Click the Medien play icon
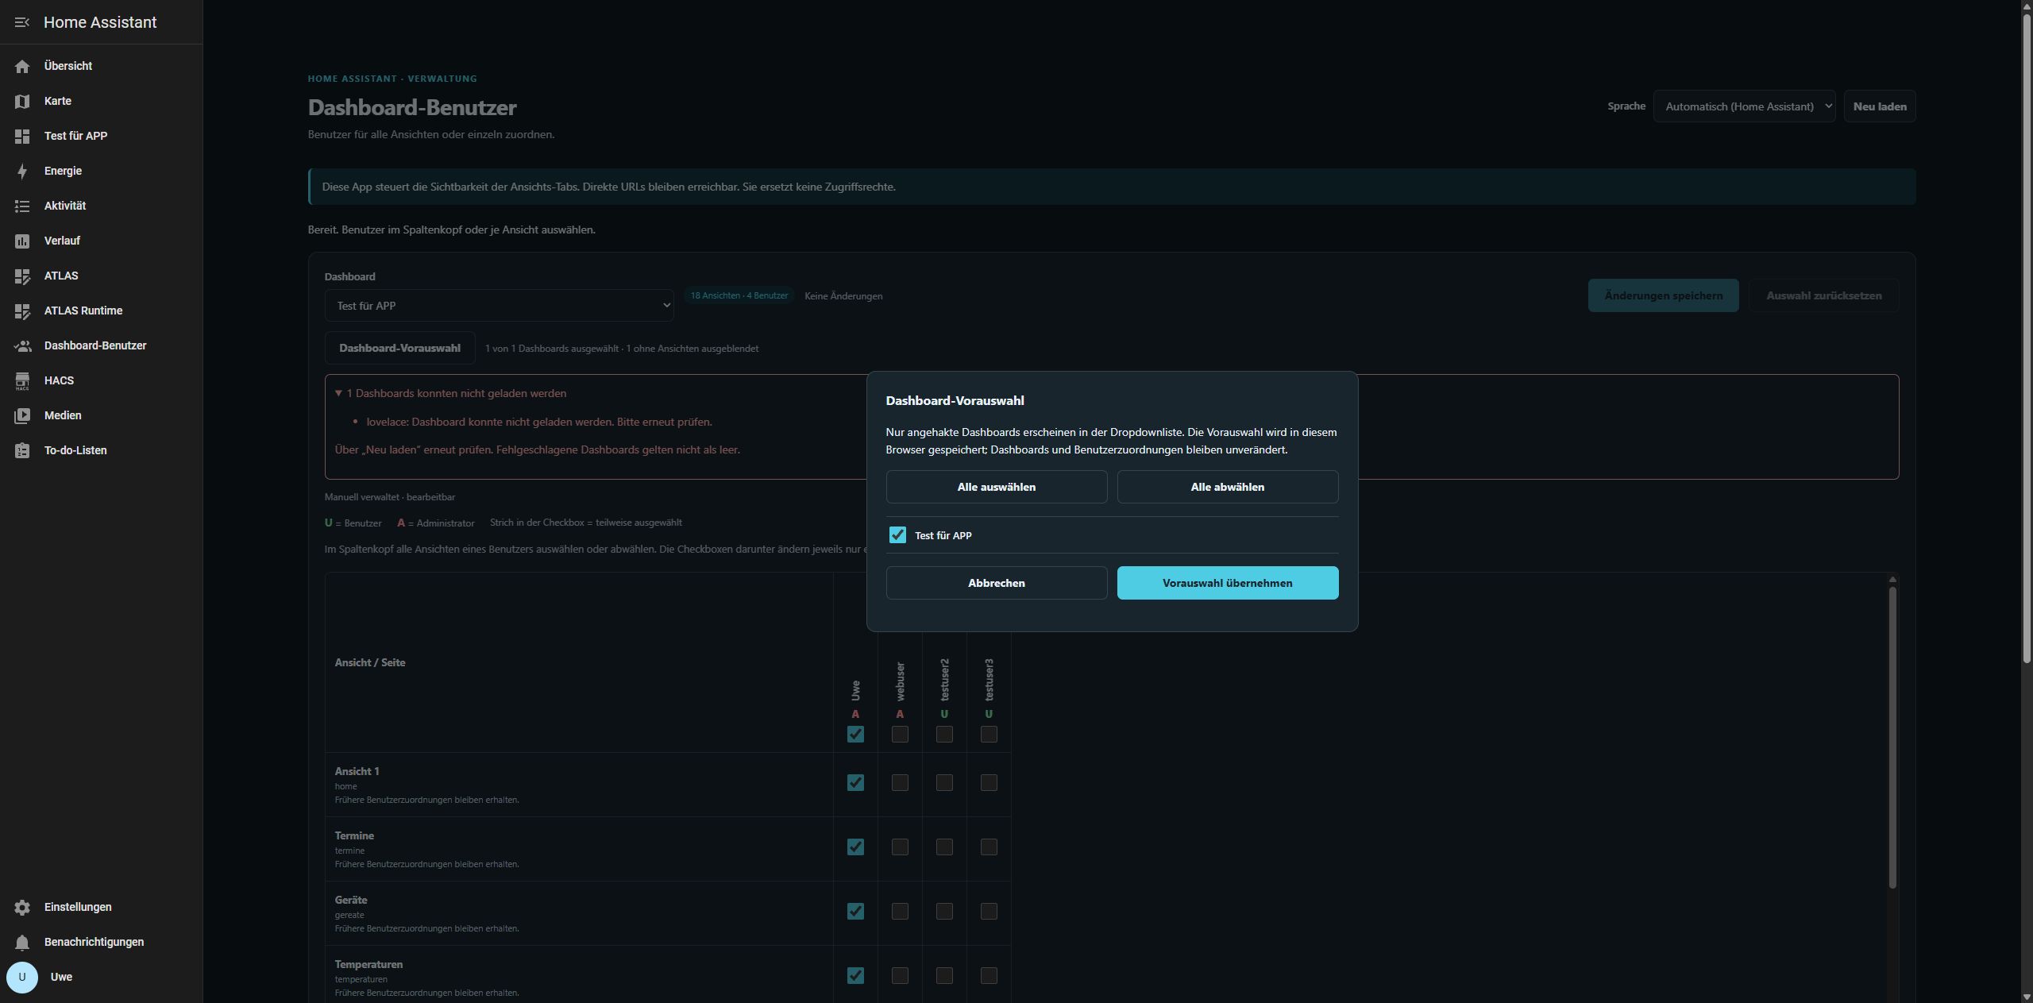Viewport: 2033px width, 1003px height. point(22,415)
